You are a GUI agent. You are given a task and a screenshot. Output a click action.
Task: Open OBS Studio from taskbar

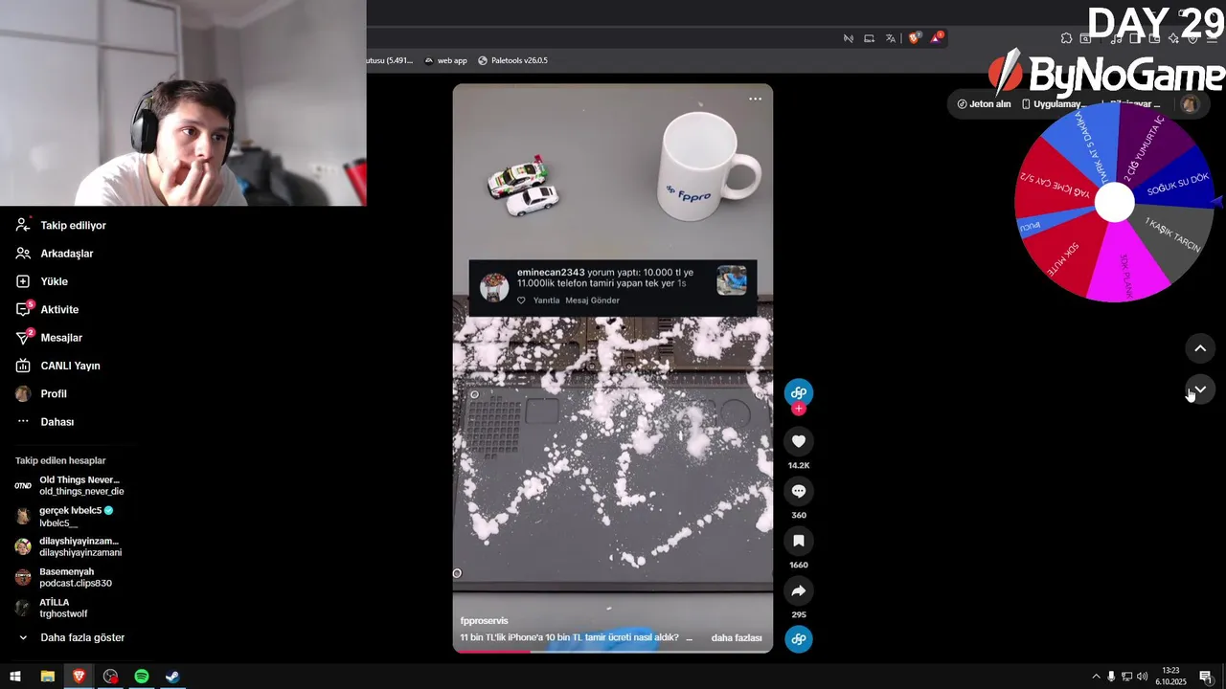110,677
